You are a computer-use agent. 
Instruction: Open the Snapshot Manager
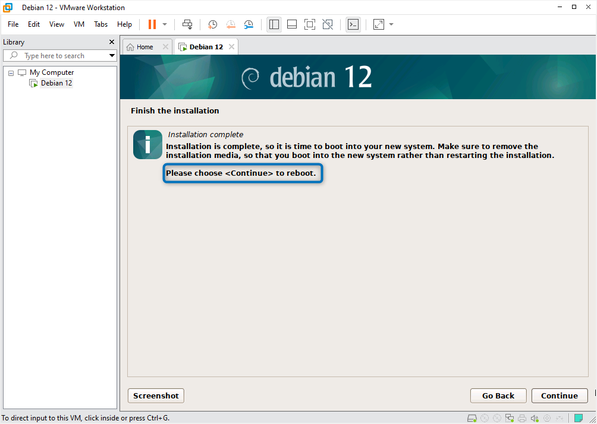click(249, 24)
